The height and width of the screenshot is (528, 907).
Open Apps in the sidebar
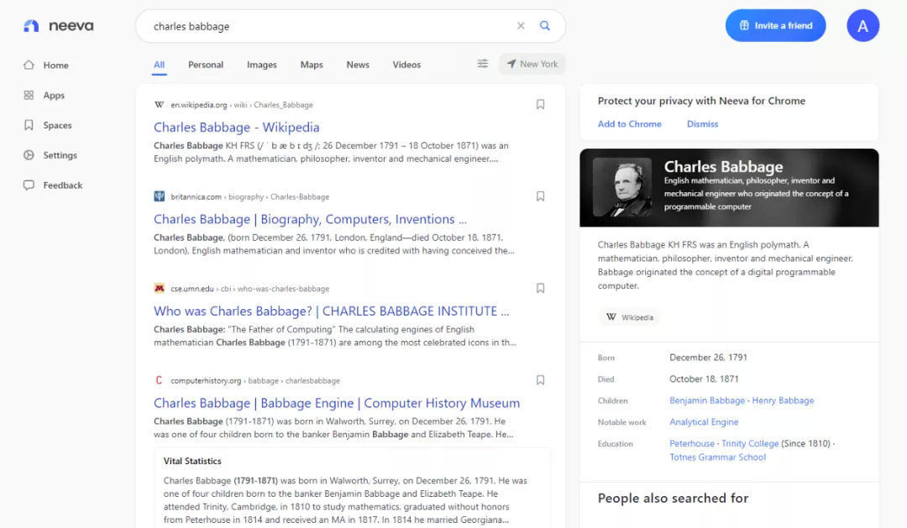[54, 96]
